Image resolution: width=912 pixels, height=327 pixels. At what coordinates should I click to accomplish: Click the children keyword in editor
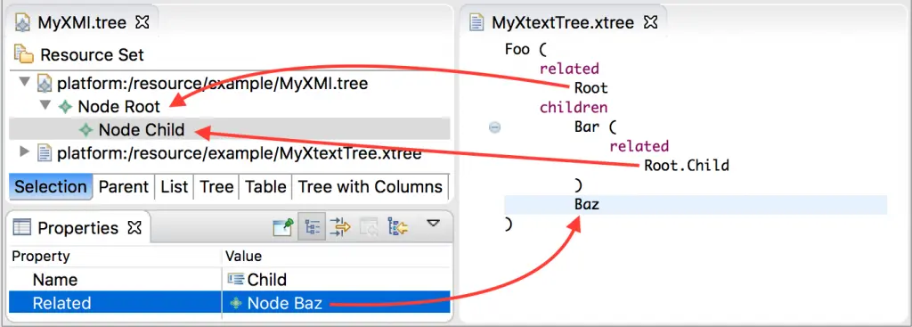pyautogui.click(x=574, y=108)
